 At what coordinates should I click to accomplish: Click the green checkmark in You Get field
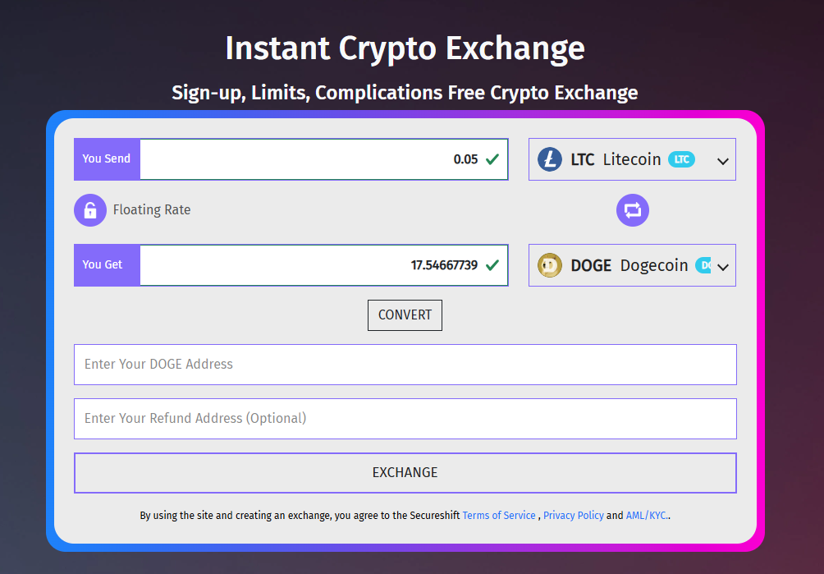tap(492, 265)
